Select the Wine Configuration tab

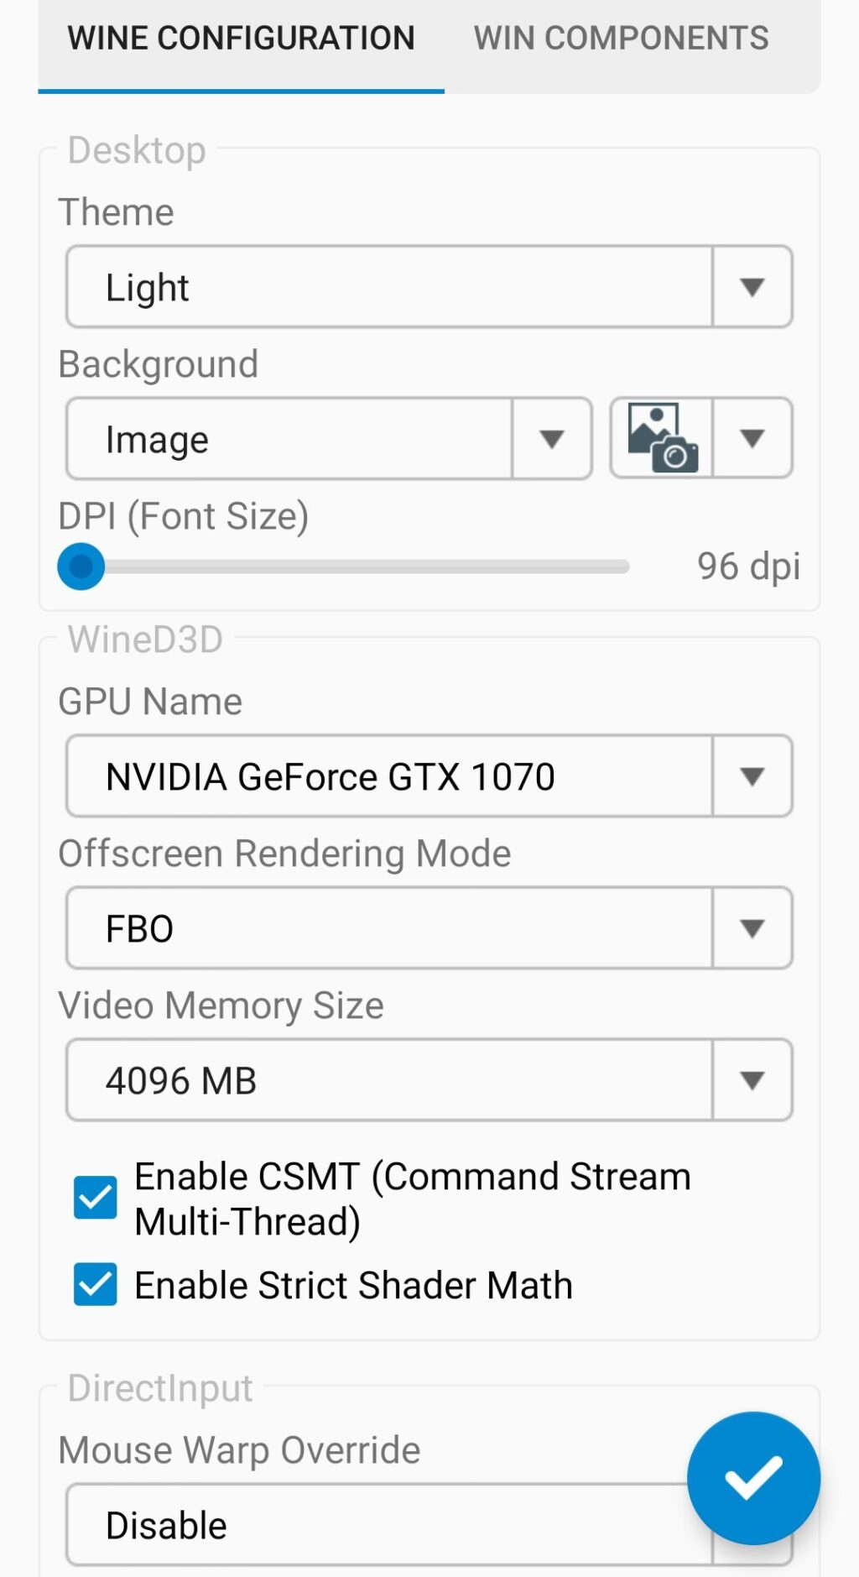pyautogui.click(x=241, y=37)
